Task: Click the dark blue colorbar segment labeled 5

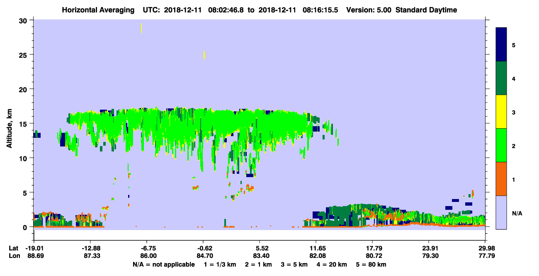Action: [501, 44]
